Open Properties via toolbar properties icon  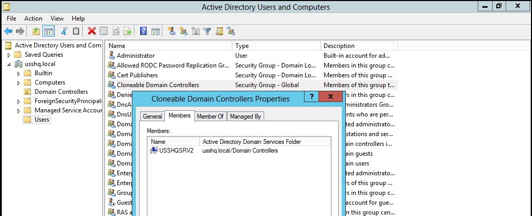[103, 31]
